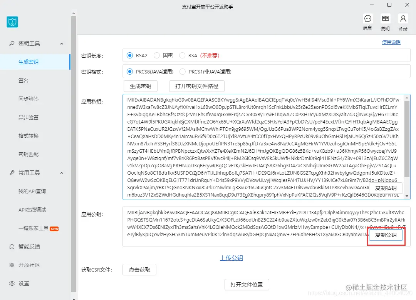Select the RSA2 key length option
Viewport: 416px width, 300px height.
click(130, 55)
